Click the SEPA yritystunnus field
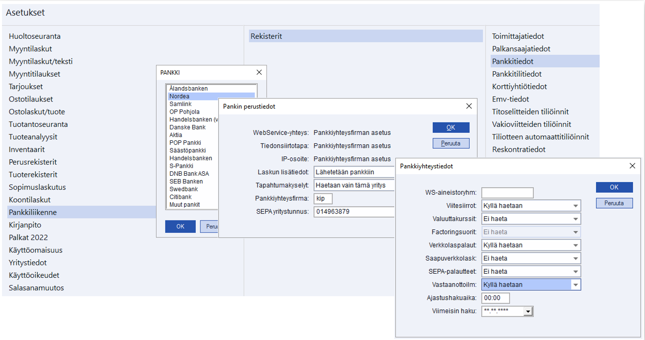This screenshot has height=340, width=645. tap(354, 212)
